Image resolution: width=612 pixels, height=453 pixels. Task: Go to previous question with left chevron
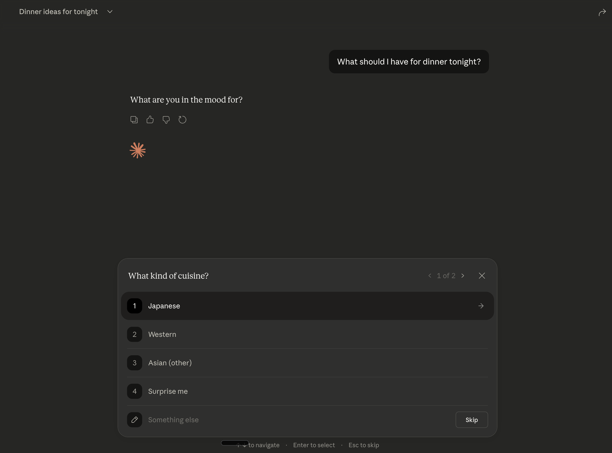[x=430, y=276]
